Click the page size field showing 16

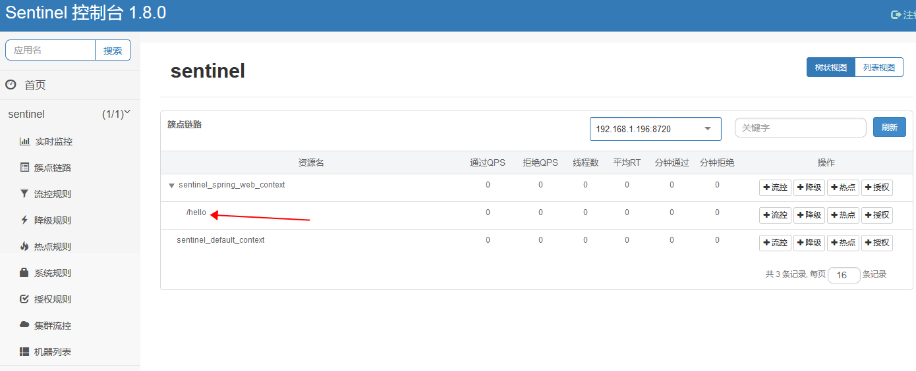pos(844,275)
